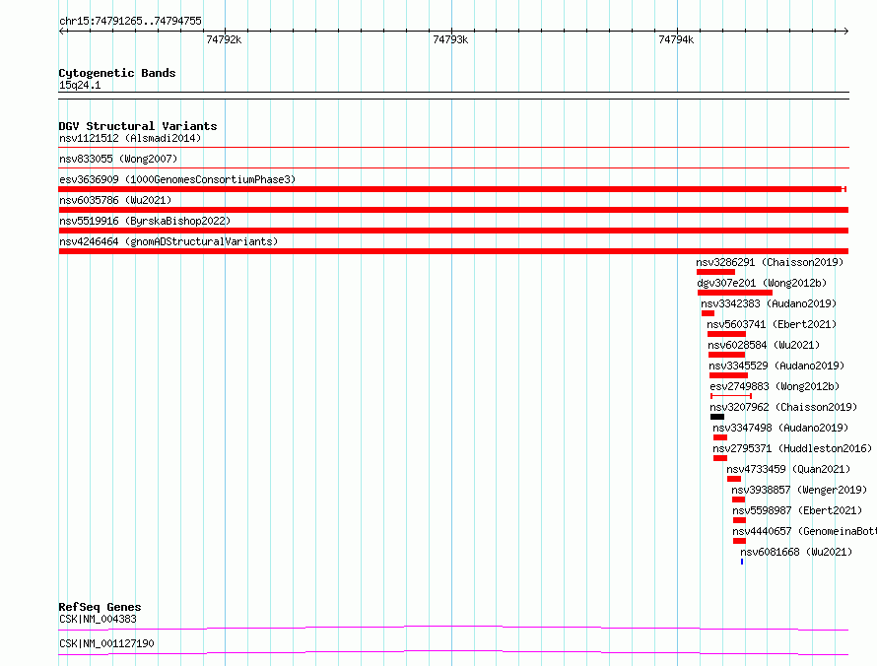The width and height of the screenshot is (877, 666).
Task: Open nsv6035786 (Wu2021) variant label
Action: pyautogui.click(x=115, y=200)
